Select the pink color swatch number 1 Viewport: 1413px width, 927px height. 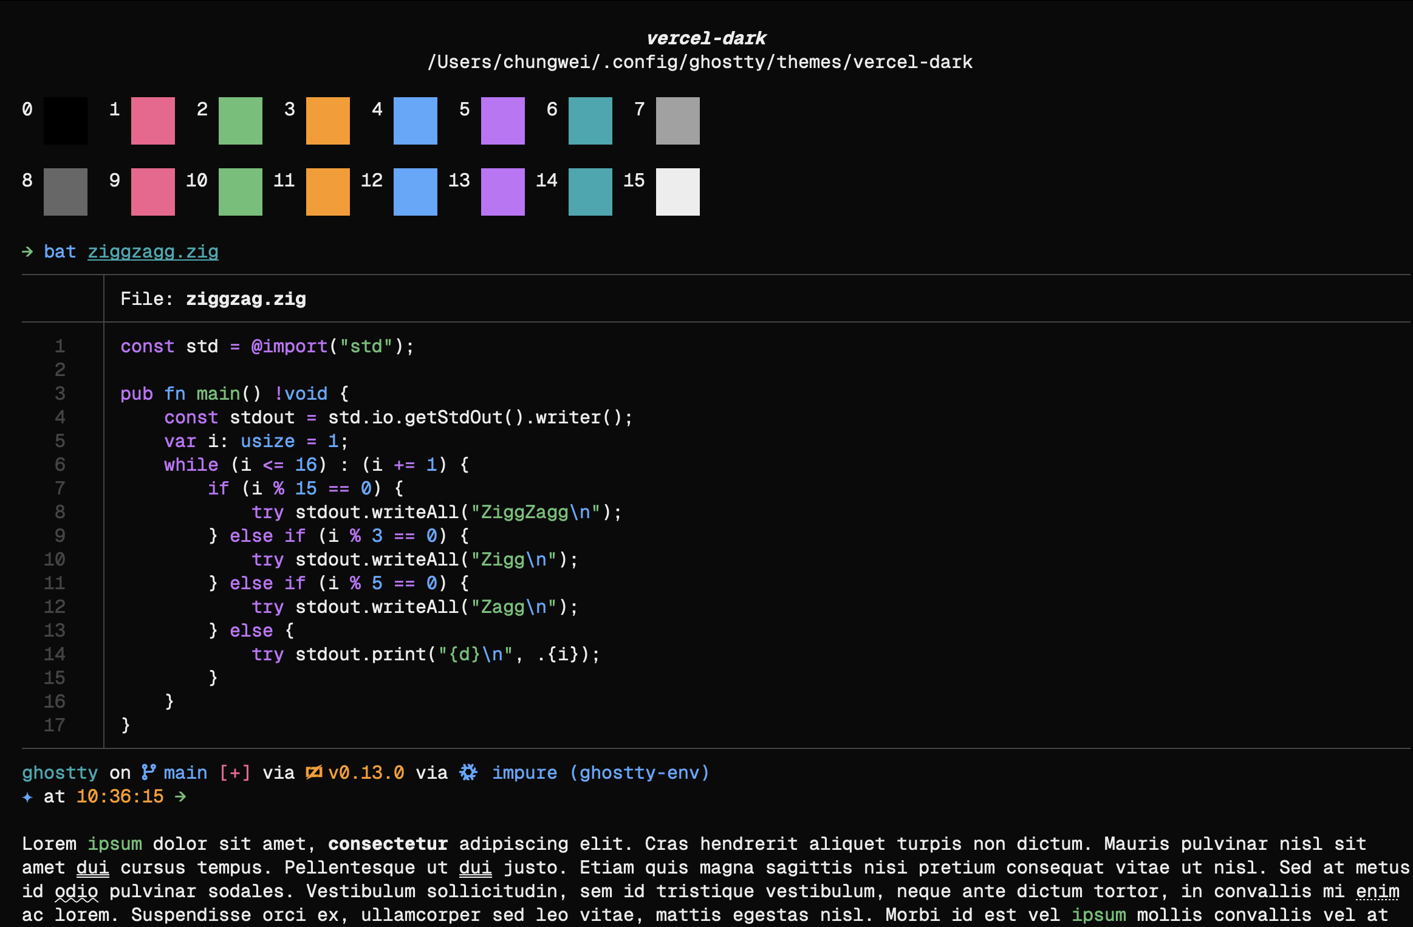point(153,121)
